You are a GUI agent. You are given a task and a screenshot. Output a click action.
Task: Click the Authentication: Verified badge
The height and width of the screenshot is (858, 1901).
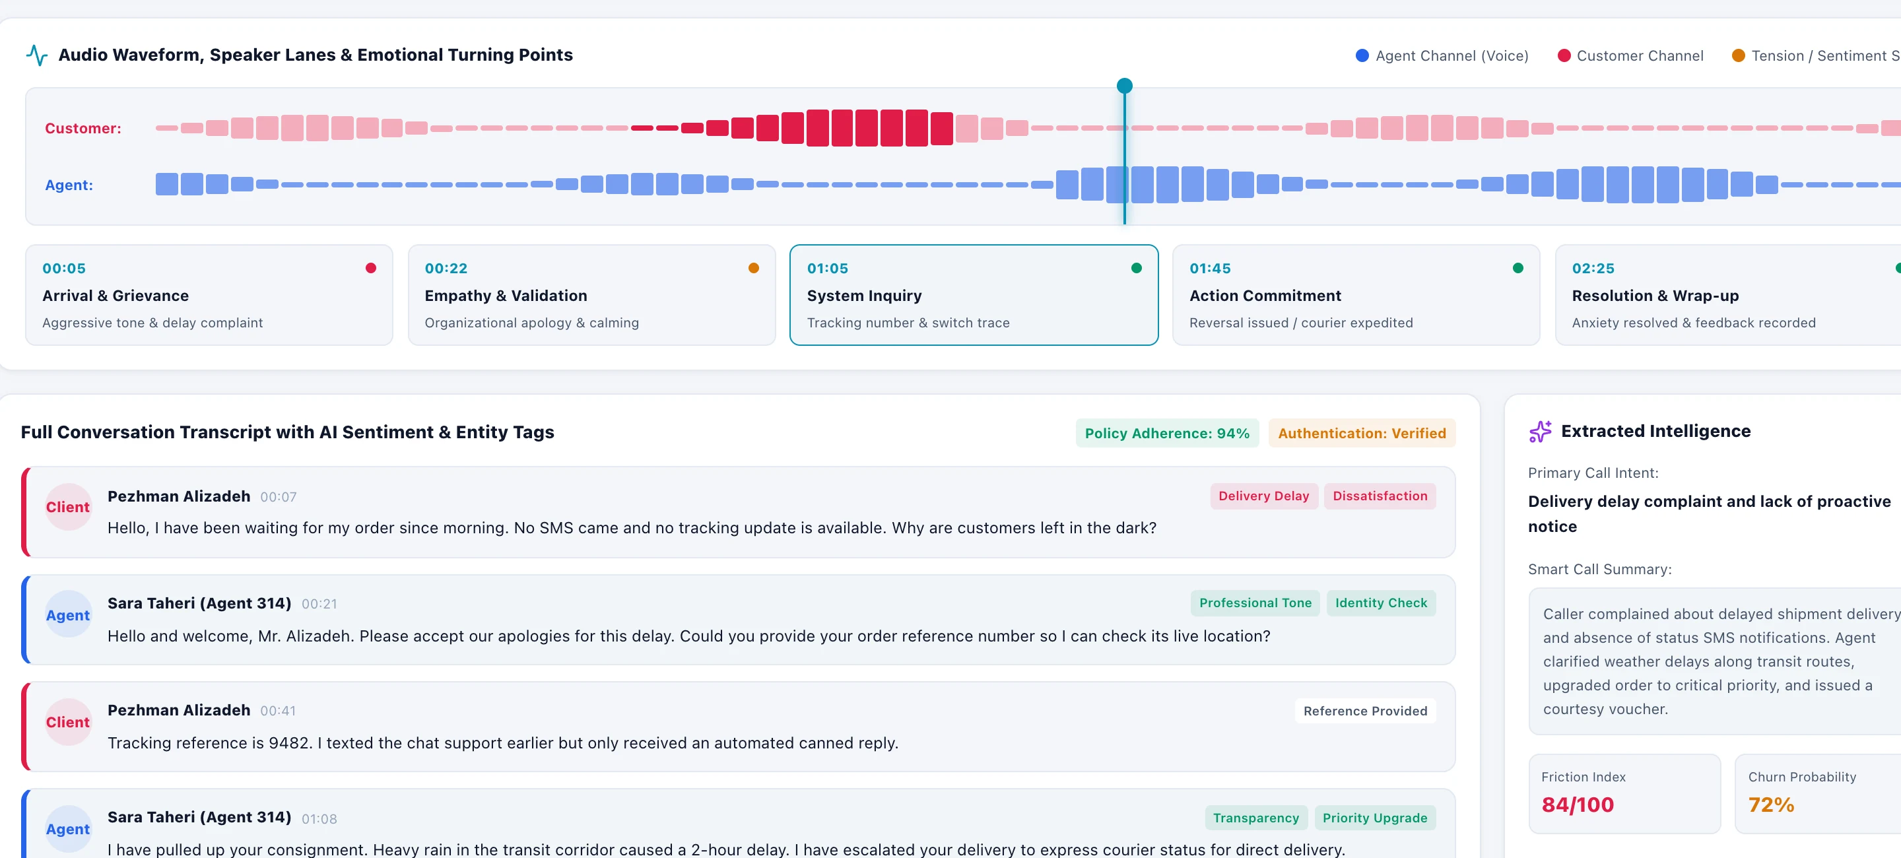(x=1362, y=433)
